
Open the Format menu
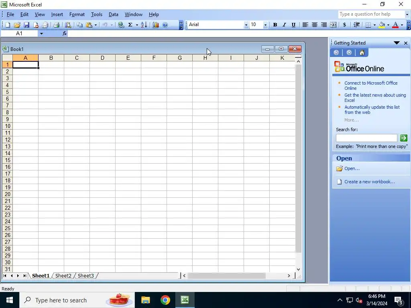point(77,14)
